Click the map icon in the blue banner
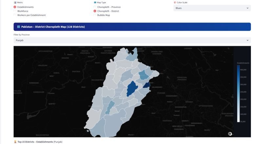262x144 pixels. [x=18, y=27]
